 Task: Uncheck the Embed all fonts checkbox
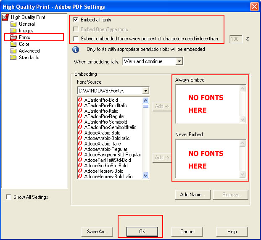coord(76,20)
